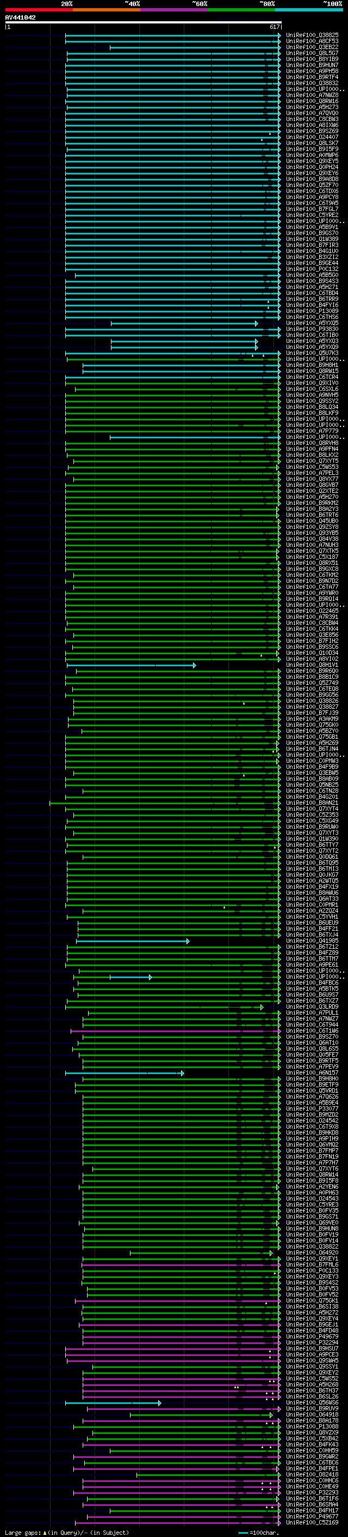The width and height of the screenshot is (348, 1537).
Task: Select hit label UniRef100_A5YXQ5
Action: tap(312, 323)
